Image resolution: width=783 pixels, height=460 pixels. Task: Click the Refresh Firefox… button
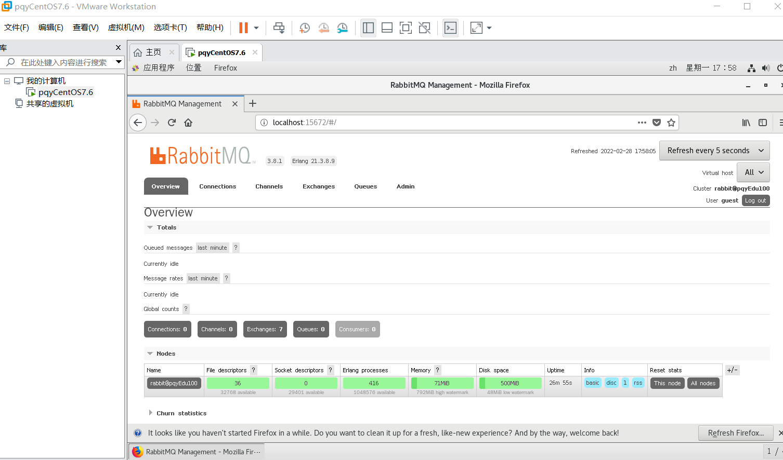coord(736,433)
